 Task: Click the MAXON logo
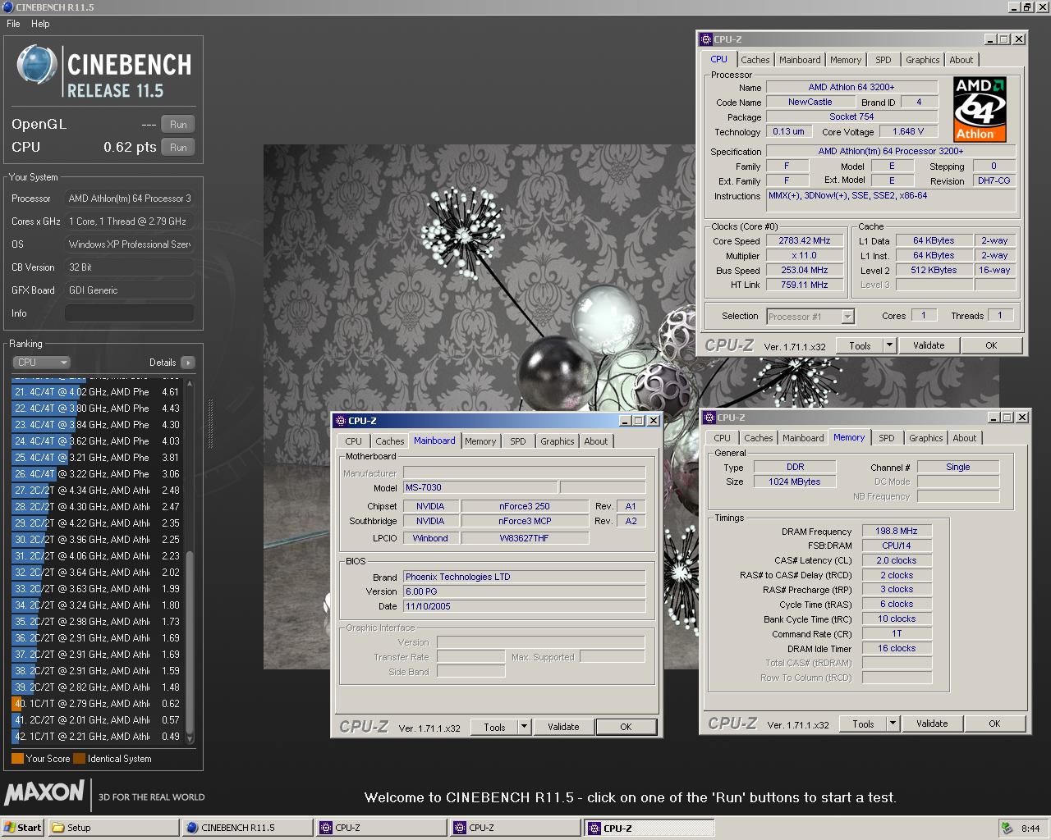[44, 793]
